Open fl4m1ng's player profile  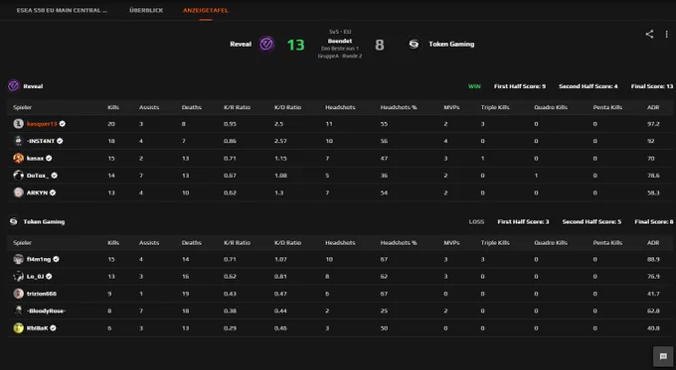(x=39, y=259)
